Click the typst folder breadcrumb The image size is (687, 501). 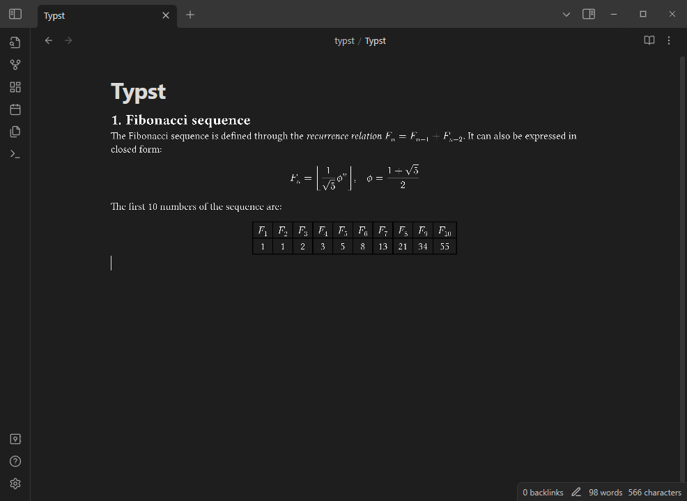pos(344,41)
